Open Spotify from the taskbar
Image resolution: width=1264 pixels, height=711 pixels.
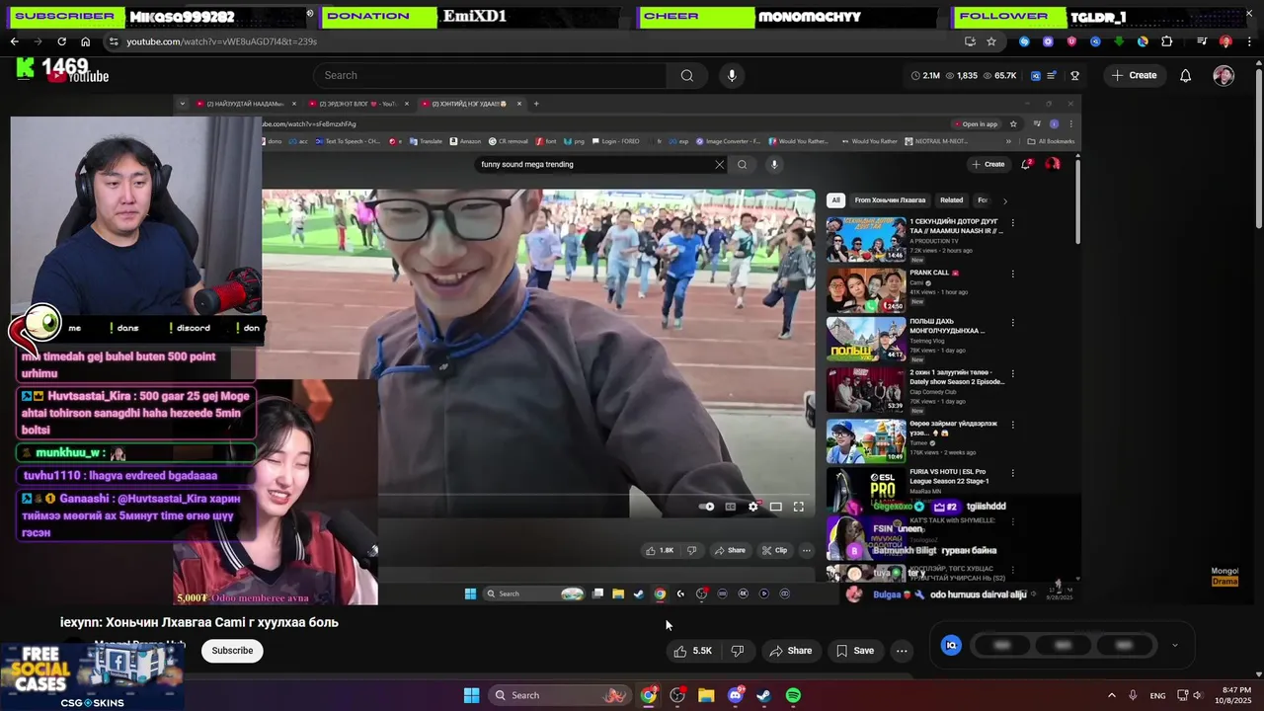[x=793, y=695]
